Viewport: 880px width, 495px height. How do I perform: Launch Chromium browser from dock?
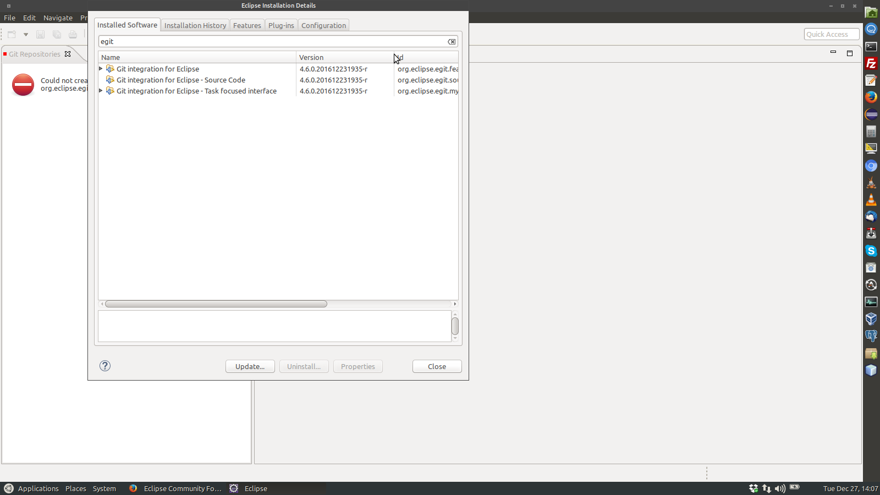tap(871, 166)
